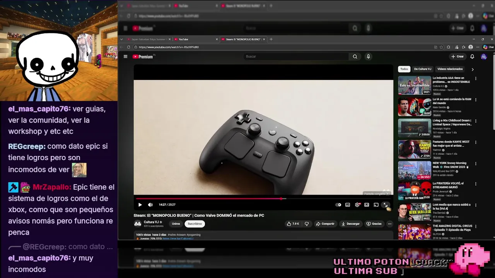Subscribe to Cultura VJ channel
The height and width of the screenshot is (278, 495).
pos(195,224)
